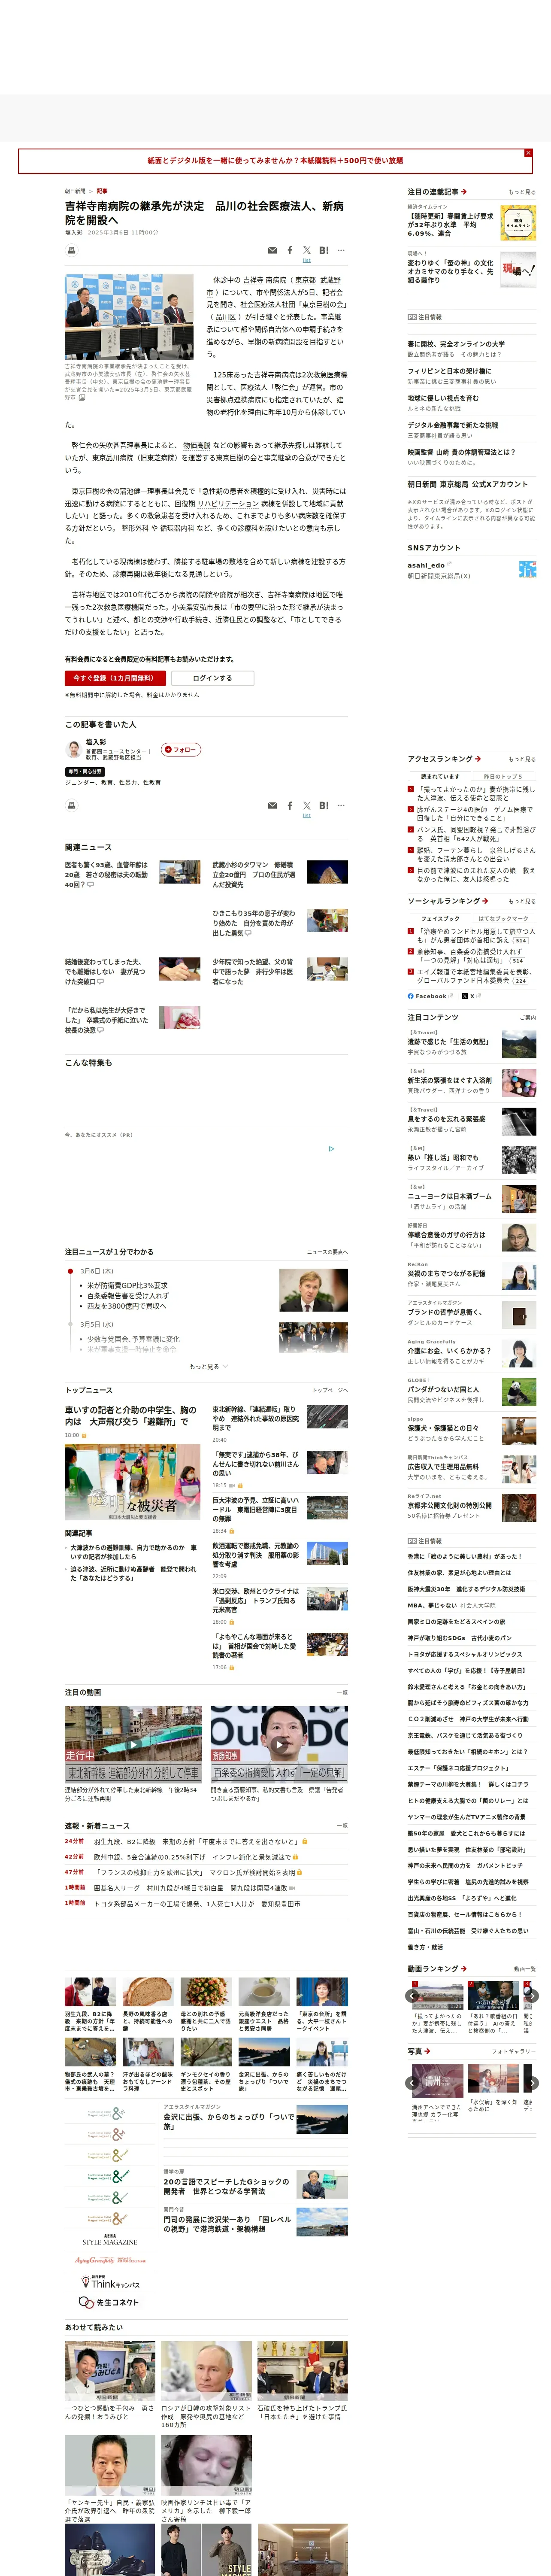Open top news 車いすの記者と介助の中学生 headline

coord(130,1415)
